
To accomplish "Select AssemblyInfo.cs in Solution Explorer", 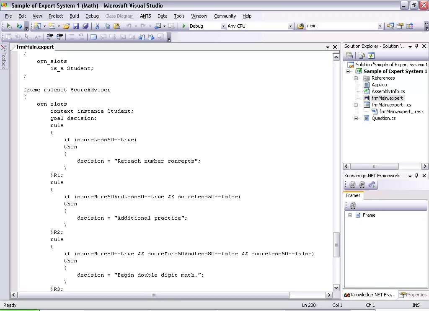I will click(388, 91).
